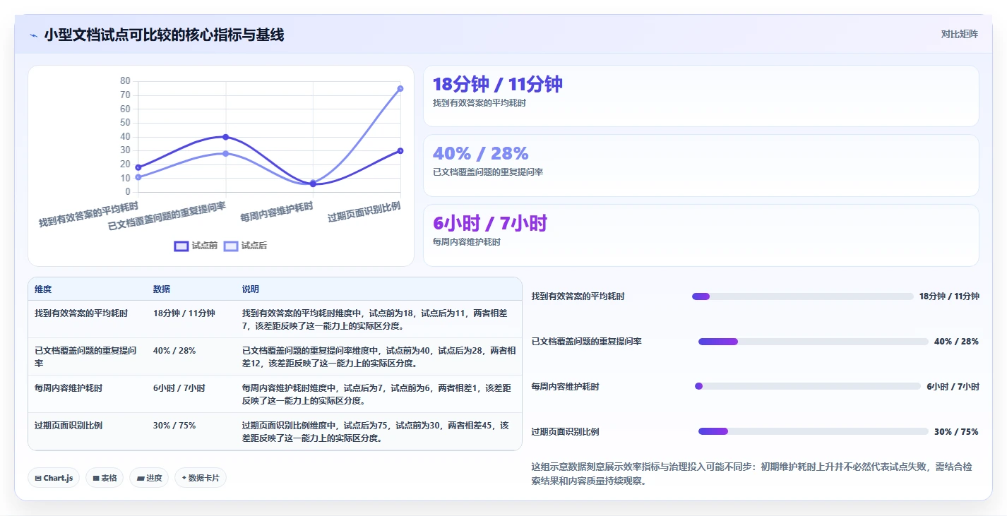The width and height of the screenshot is (1007, 516).
Task: Click table cell 6小时 / 7小时
Action: point(179,388)
